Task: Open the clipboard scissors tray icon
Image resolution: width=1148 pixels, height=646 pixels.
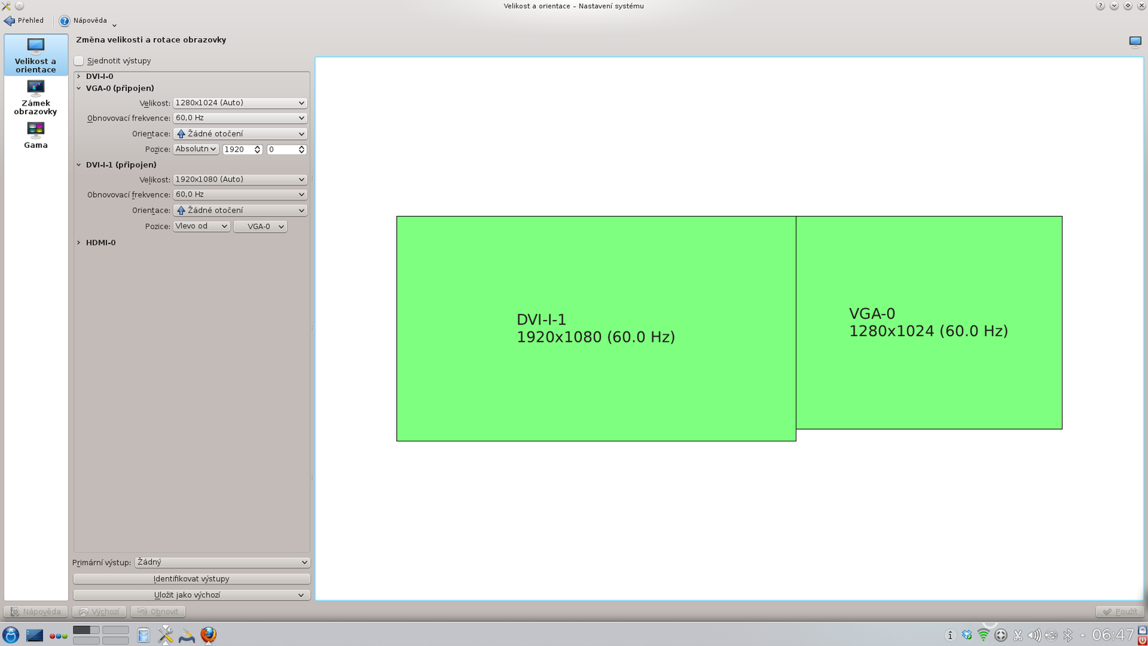Action: pyautogui.click(x=1017, y=635)
